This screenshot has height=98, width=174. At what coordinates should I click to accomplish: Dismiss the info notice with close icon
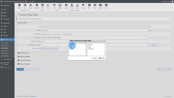(170, 19)
